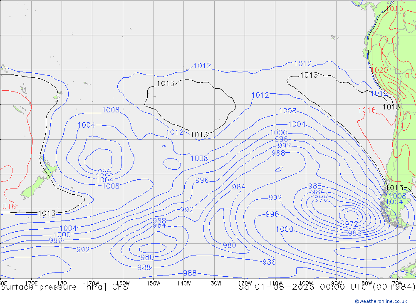The image size is (416, 305).
Task: Click the 1008 label west of 160W
Action: tap(111, 109)
